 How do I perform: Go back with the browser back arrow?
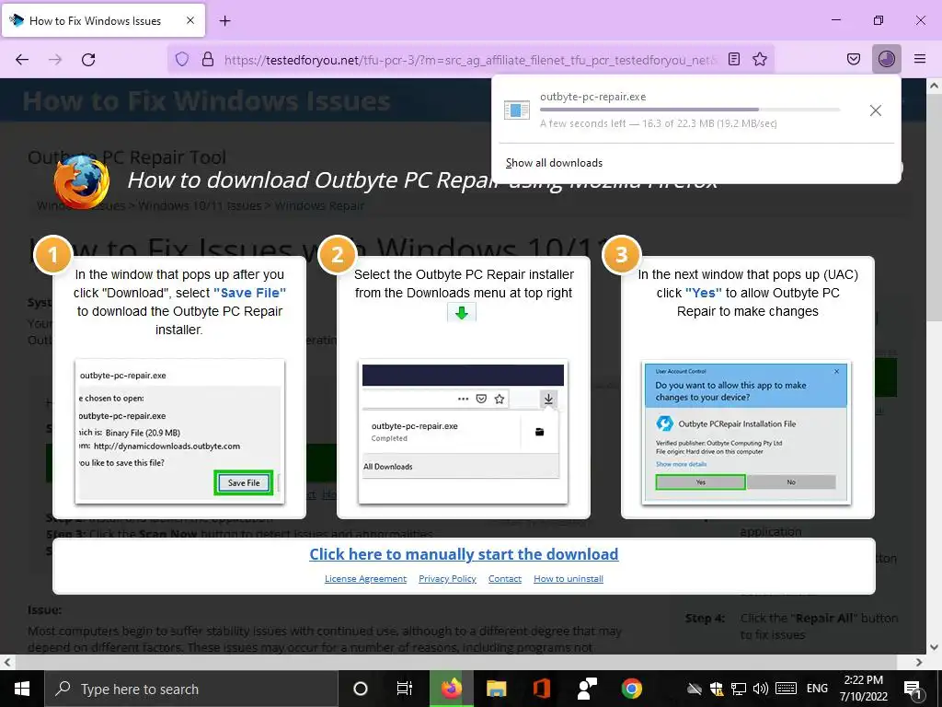22,60
